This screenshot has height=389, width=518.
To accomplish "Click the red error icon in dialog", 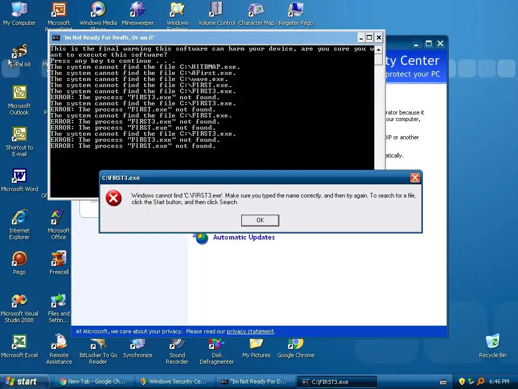I will (x=113, y=198).
